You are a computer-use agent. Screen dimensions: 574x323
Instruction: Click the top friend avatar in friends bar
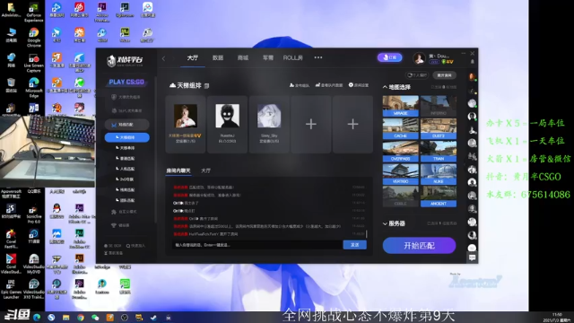473,77
